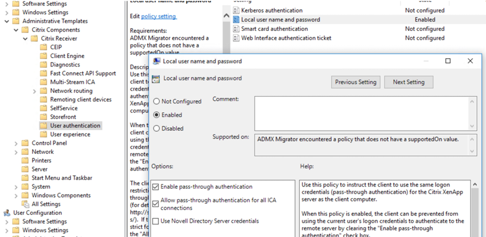Click the Comment box scroll down arrow
The width and height of the screenshot is (486, 237).
tap(472, 126)
